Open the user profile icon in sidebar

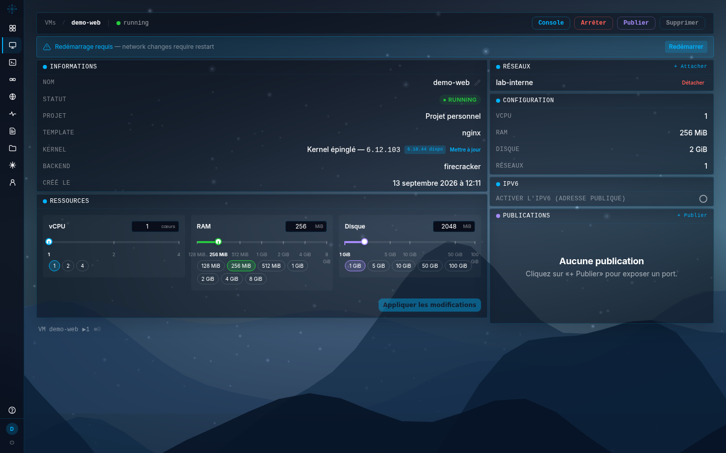click(13, 182)
